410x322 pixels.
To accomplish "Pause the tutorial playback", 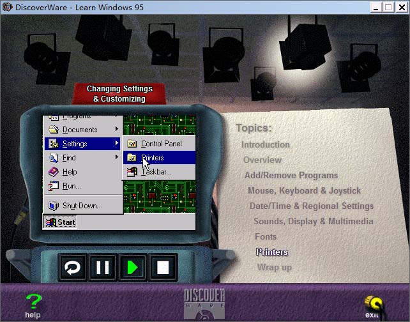I will click(102, 268).
